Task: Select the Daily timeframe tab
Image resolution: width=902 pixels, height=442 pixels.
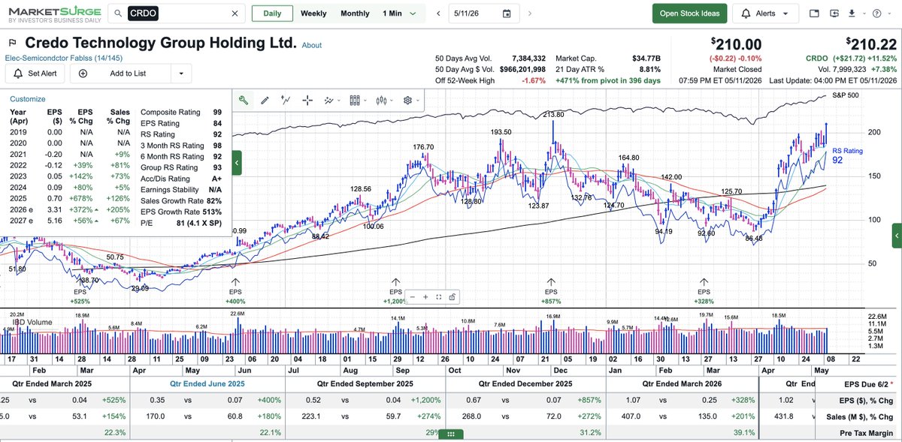Action: 272,14
